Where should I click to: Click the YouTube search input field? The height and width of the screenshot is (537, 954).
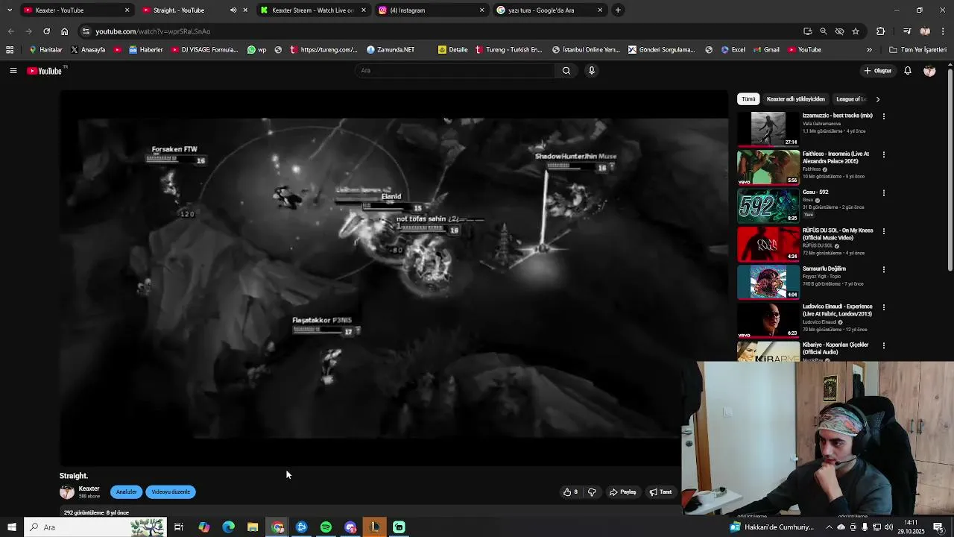[455, 71]
